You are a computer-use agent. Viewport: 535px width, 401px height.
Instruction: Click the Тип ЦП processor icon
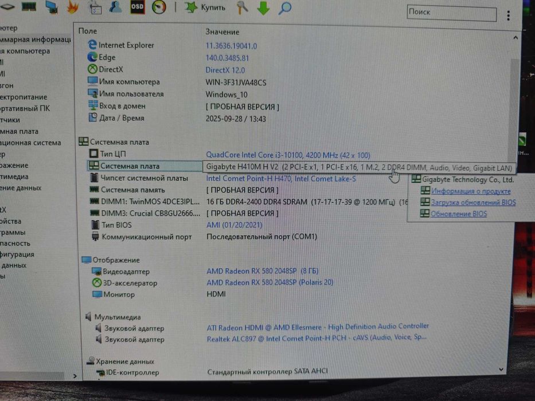pyautogui.click(x=93, y=154)
